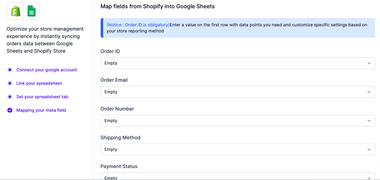Go to Connect your google account step
Viewport: 380px width, 180px height.
click(47, 70)
